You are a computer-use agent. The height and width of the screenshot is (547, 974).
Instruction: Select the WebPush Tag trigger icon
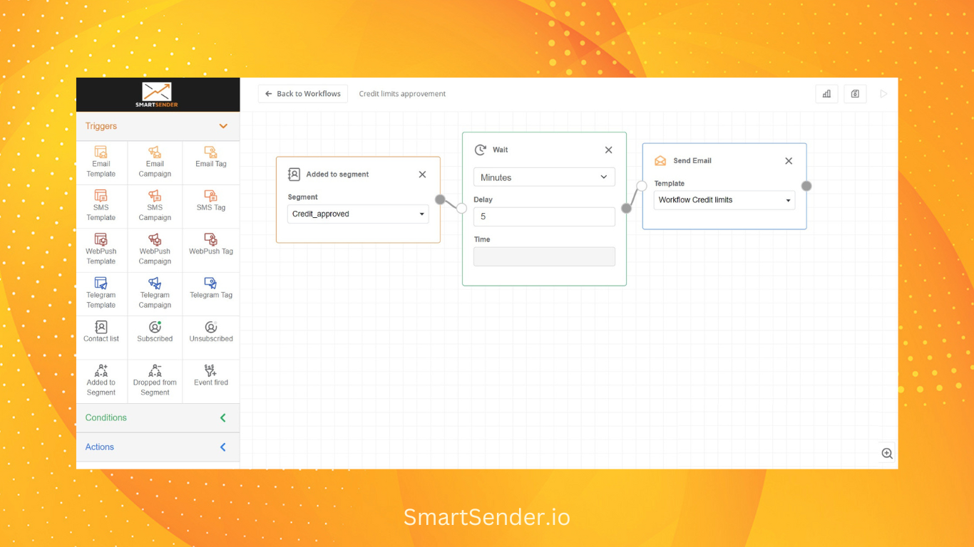coord(211,240)
